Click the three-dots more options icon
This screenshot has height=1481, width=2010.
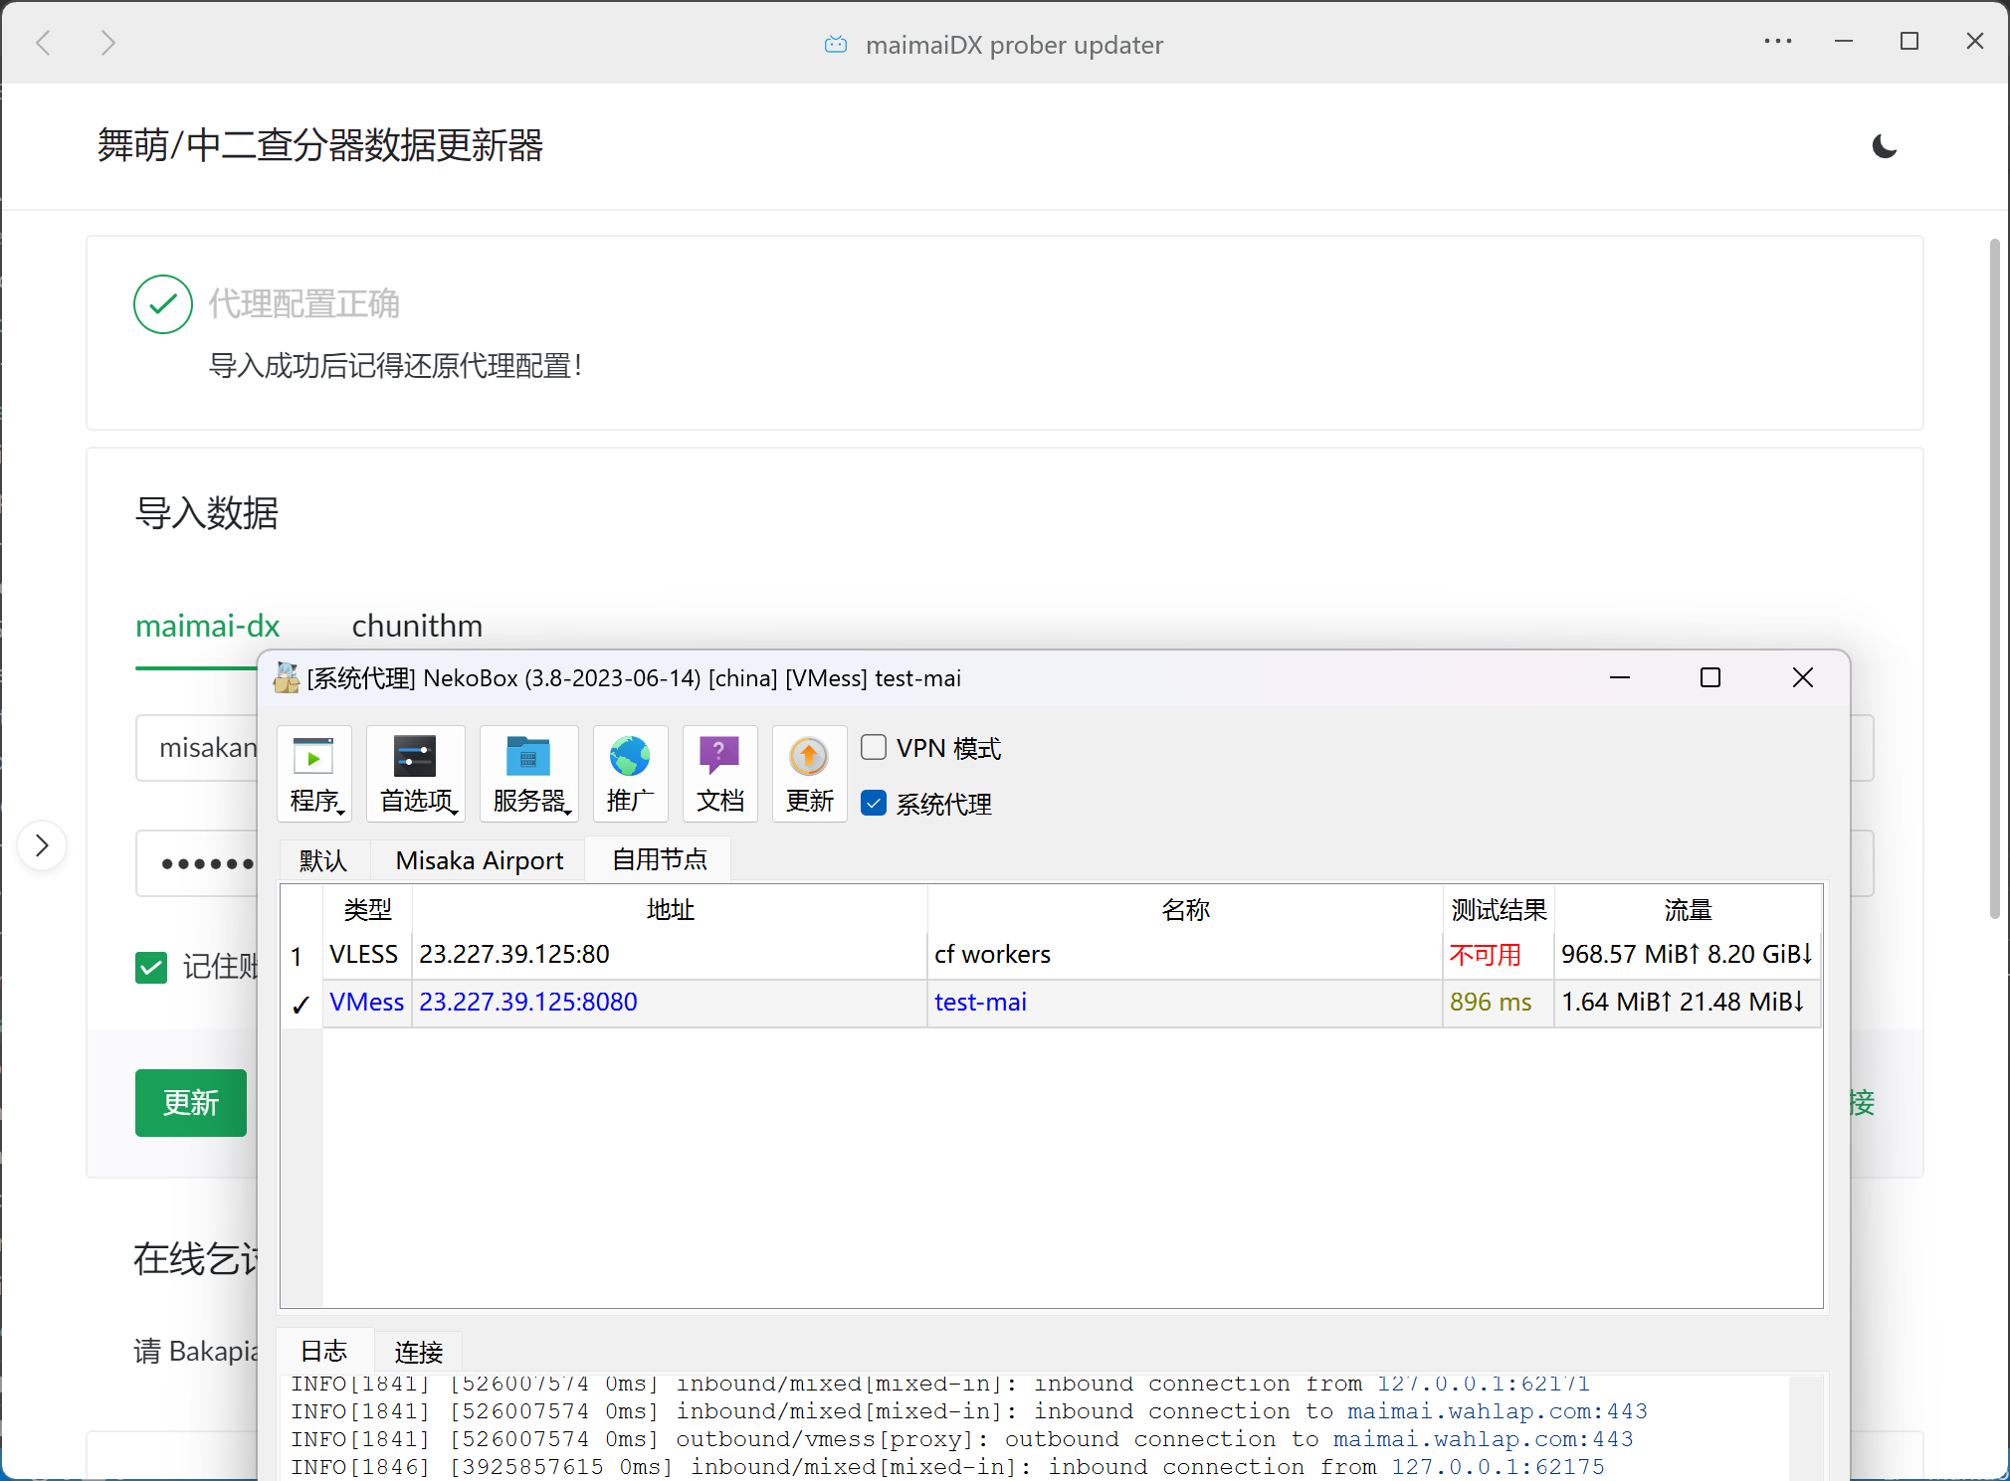click(x=1777, y=42)
